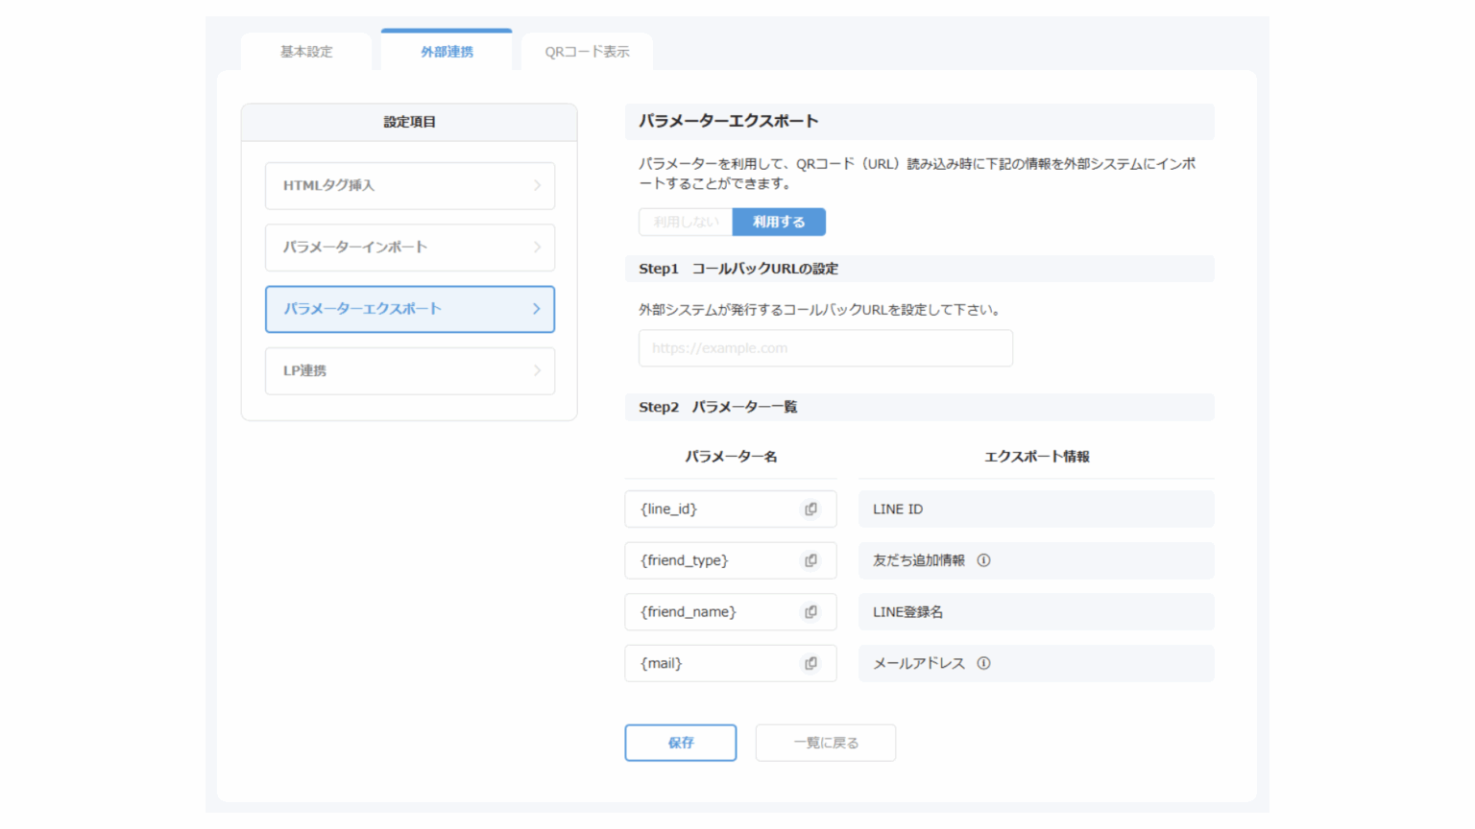Click the callback URL input field

coord(825,348)
